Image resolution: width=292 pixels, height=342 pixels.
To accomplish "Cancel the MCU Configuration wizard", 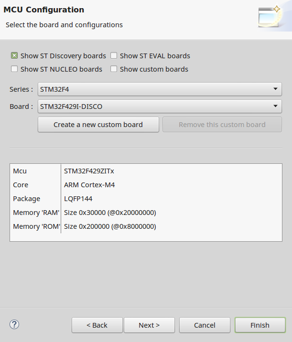I will click(205, 325).
